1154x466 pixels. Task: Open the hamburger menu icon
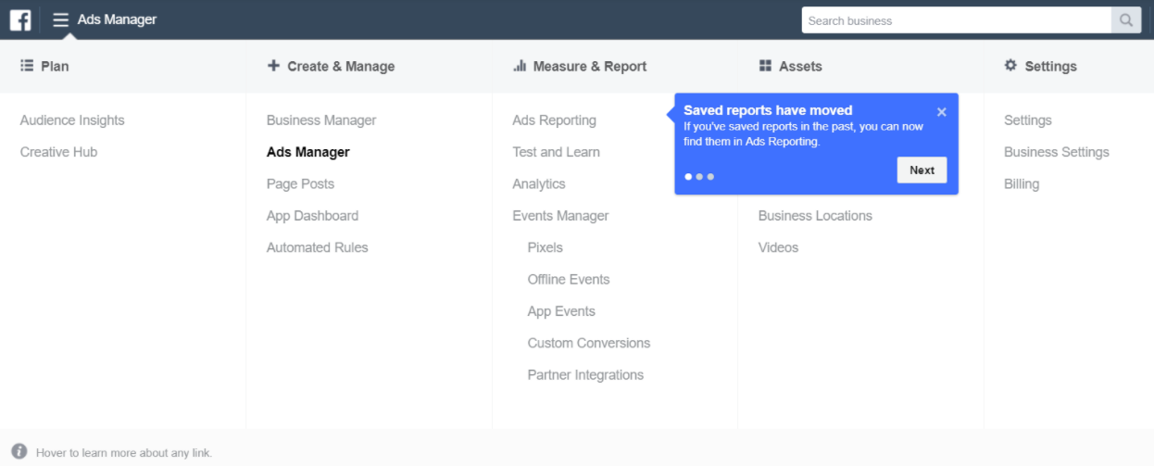tap(61, 19)
